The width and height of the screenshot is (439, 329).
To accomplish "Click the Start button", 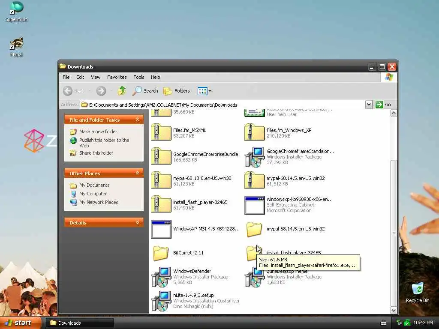I will [x=20, y=323].
